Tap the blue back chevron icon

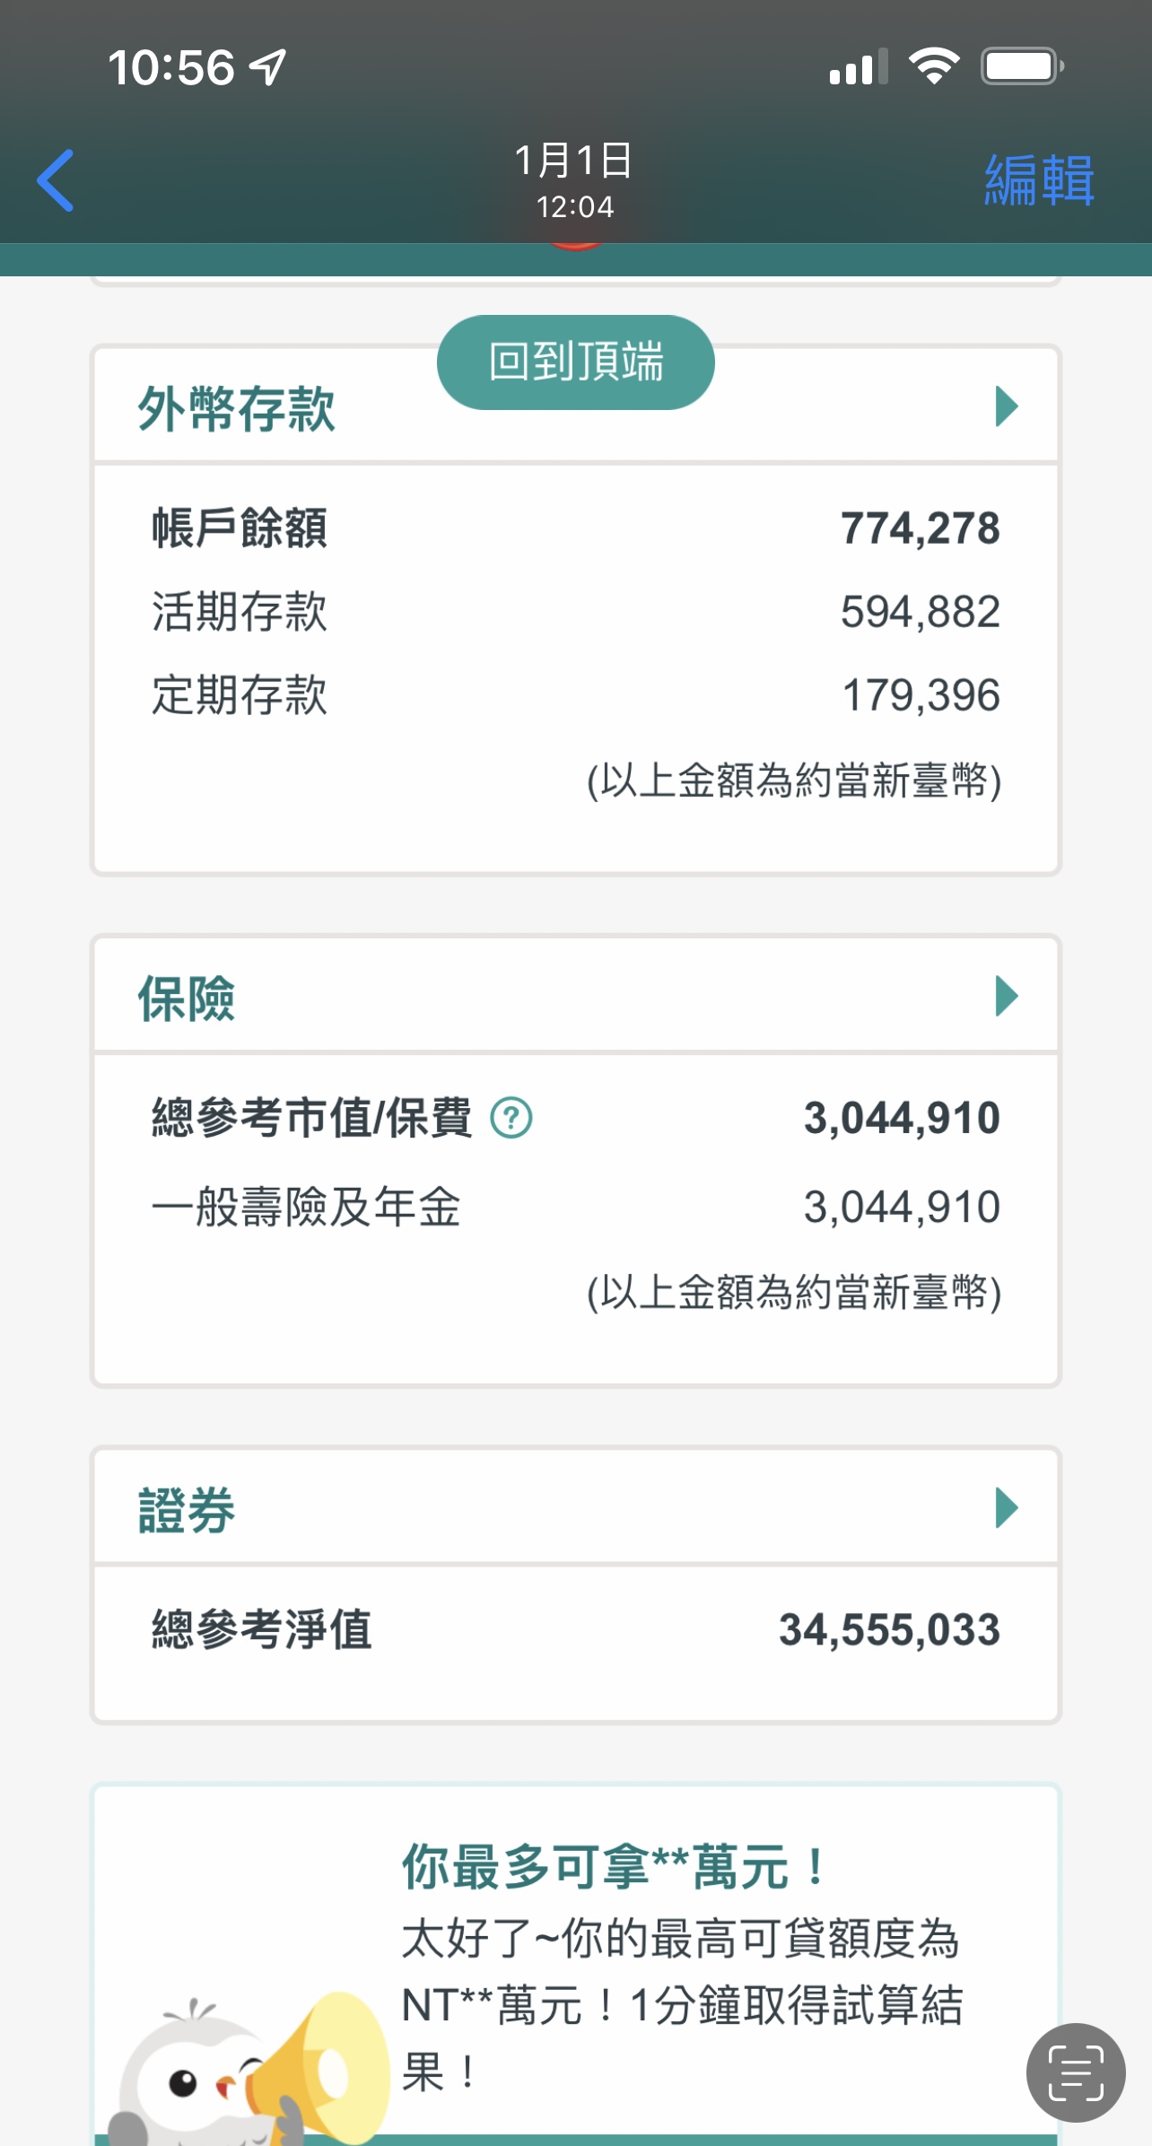point(56,180)
